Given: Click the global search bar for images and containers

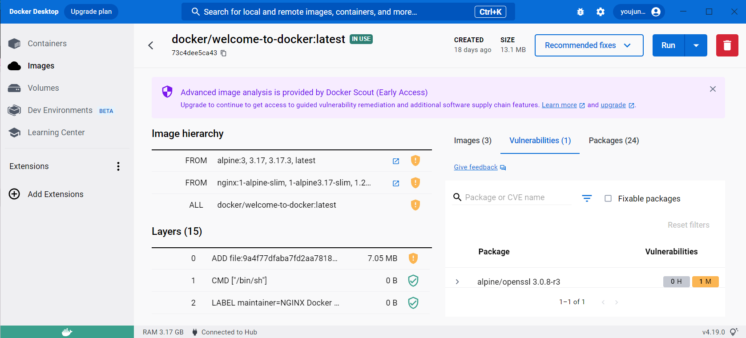Looking at the screenshot, I should (x=348, y=12).
